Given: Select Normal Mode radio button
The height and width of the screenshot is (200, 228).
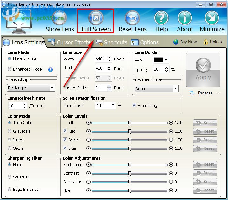Looking at the screenshot, I should 10,59.
